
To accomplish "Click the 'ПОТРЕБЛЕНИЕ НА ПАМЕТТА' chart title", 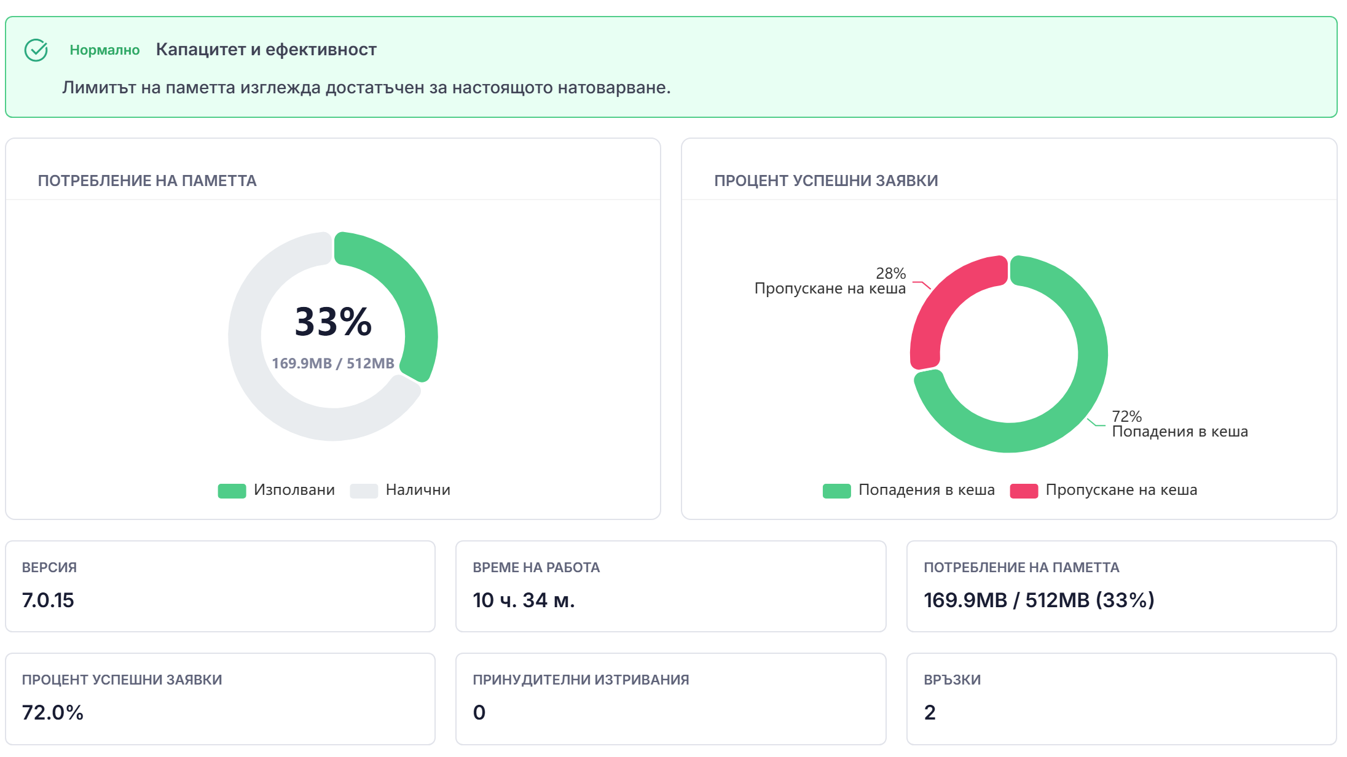I will (x=147, y=181).
